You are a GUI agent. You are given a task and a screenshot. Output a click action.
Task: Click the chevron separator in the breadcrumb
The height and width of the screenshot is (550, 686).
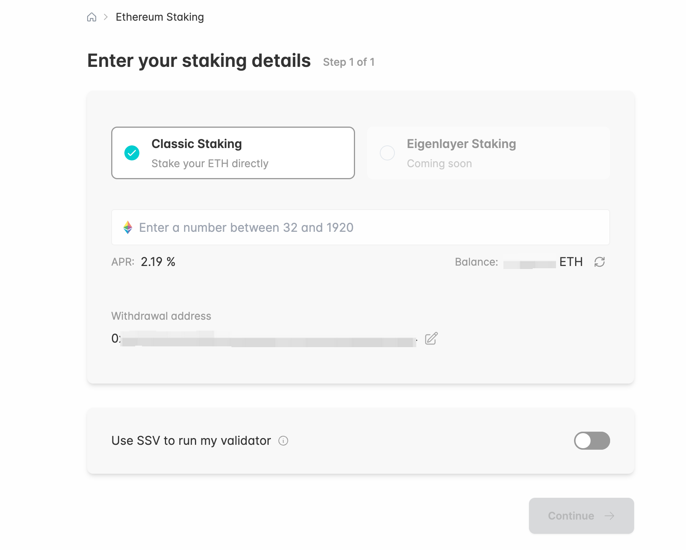click(106, 17)
